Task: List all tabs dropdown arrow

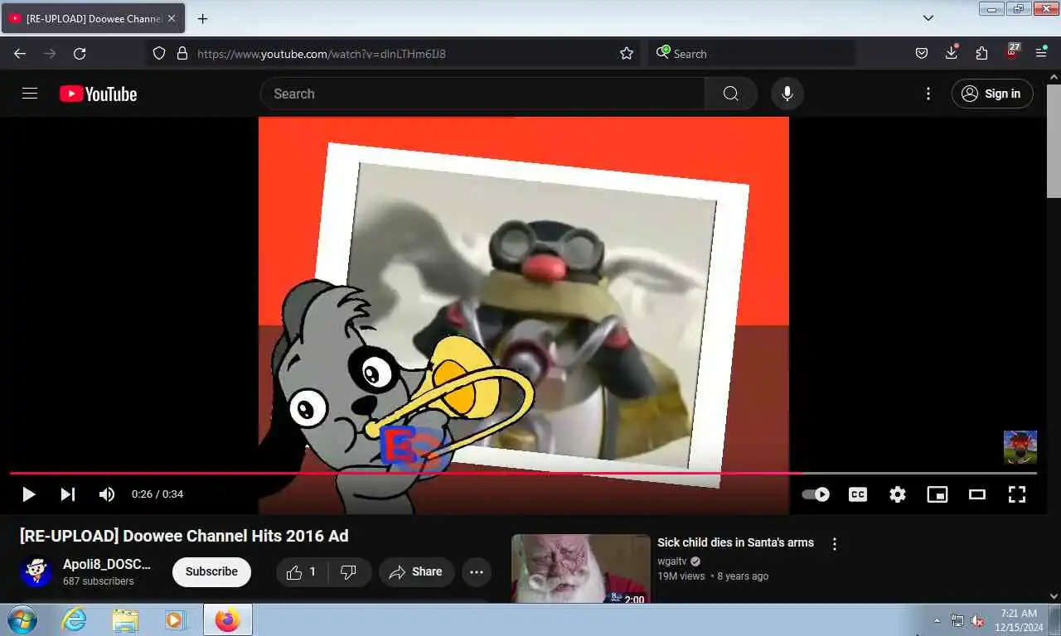Action: click(x=928, y=18)
